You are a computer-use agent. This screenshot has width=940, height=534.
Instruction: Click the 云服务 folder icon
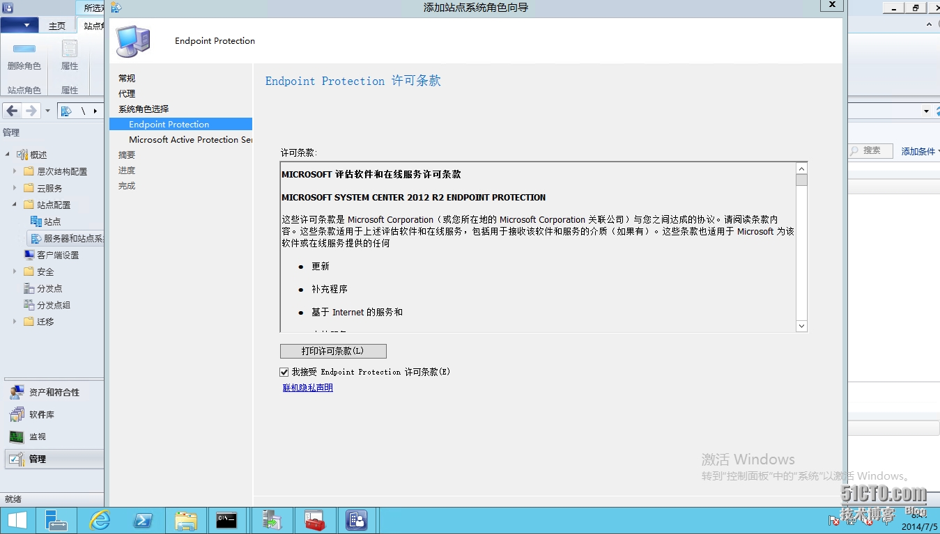pos(29,188)
